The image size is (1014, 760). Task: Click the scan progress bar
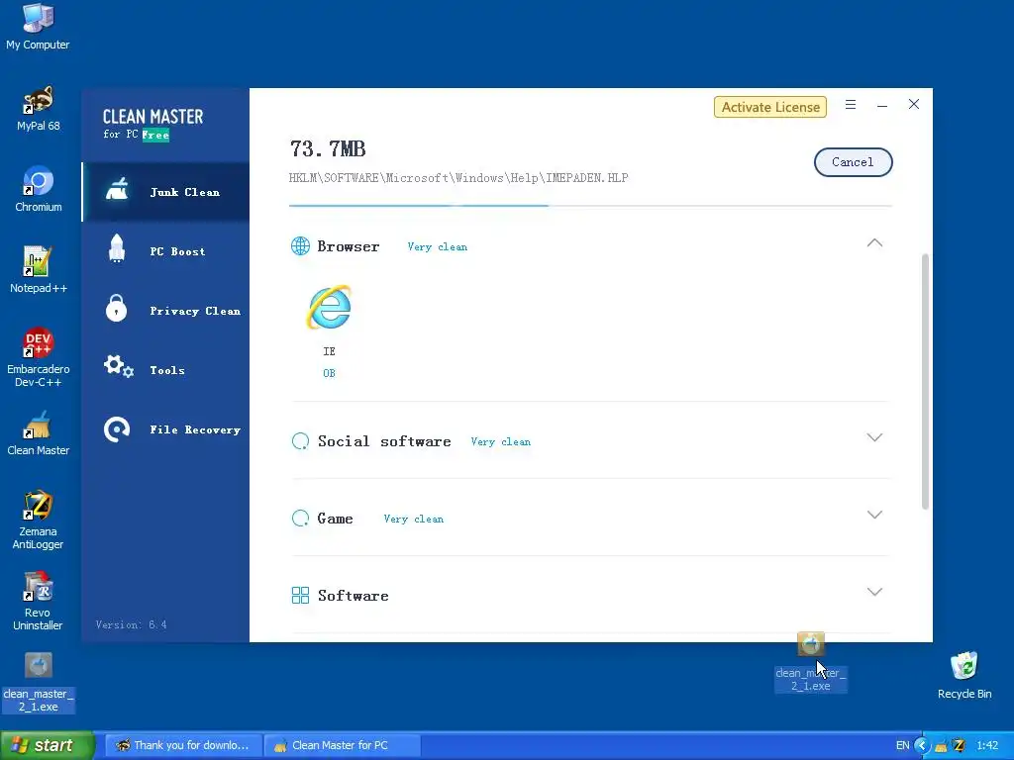click(x=590, y=206)
